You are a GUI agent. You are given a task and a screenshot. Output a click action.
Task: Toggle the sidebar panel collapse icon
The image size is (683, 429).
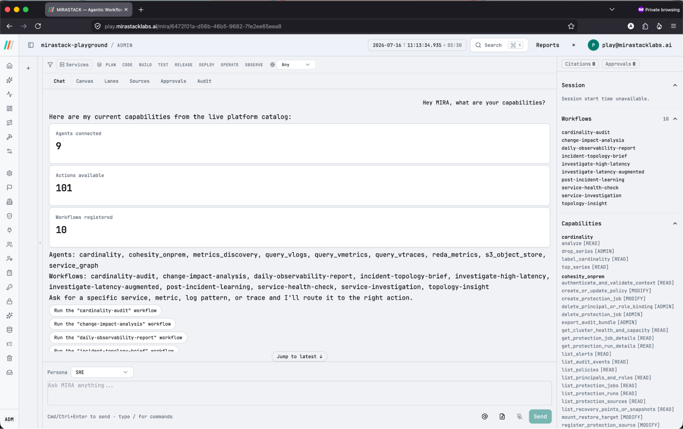[x=31, y=45]
